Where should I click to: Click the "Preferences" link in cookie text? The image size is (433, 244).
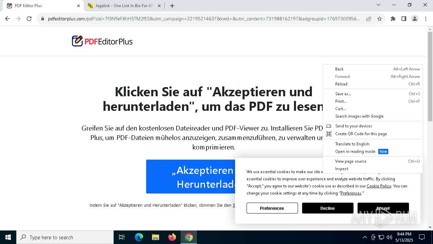pyautogui.click(x=351, y=193)
